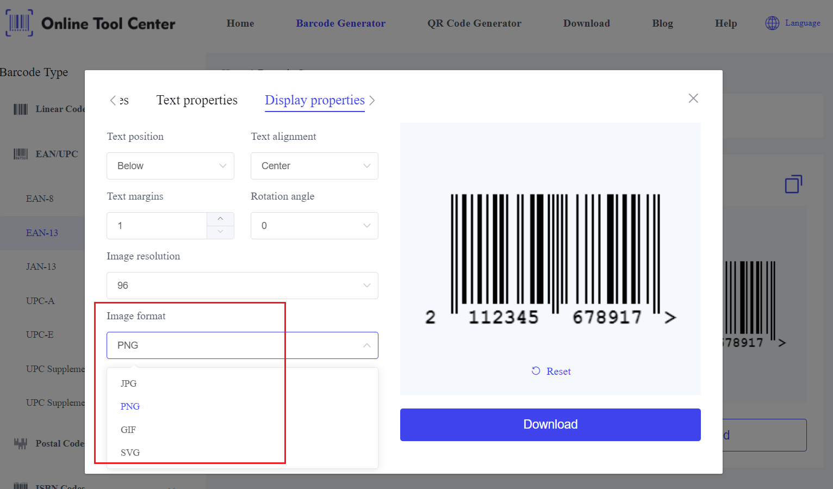Choose SVG in the image format list
833x489 pixels.
click(x=130, y=453)
